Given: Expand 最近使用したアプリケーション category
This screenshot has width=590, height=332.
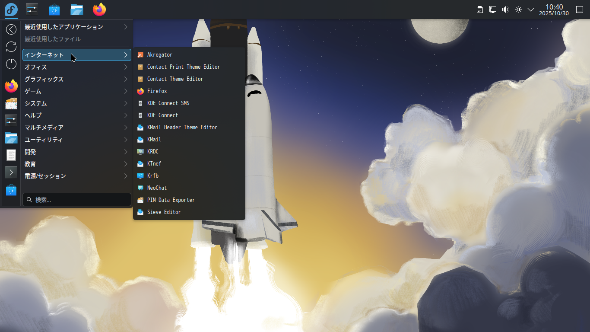Looking at the screenshot, I should (x=77, y=27).
